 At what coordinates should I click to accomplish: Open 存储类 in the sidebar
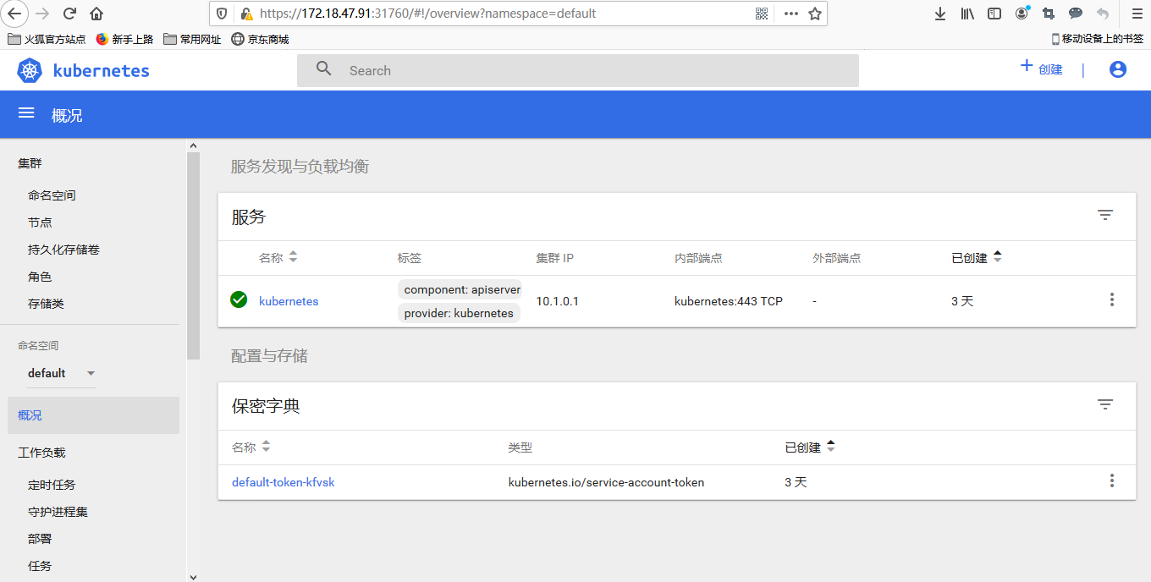point(46,304)
